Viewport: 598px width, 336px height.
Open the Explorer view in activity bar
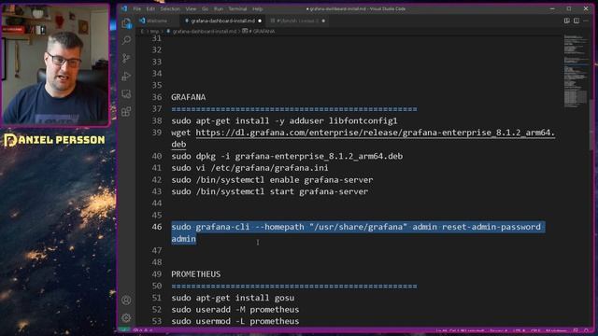127,23
